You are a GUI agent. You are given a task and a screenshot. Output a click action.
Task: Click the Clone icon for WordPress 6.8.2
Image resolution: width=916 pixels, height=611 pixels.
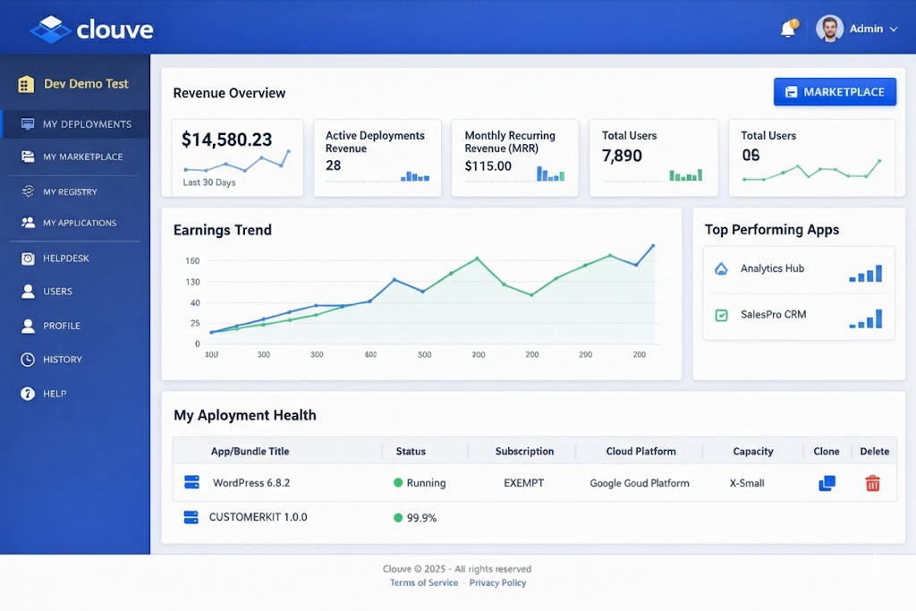click(827, 483)
